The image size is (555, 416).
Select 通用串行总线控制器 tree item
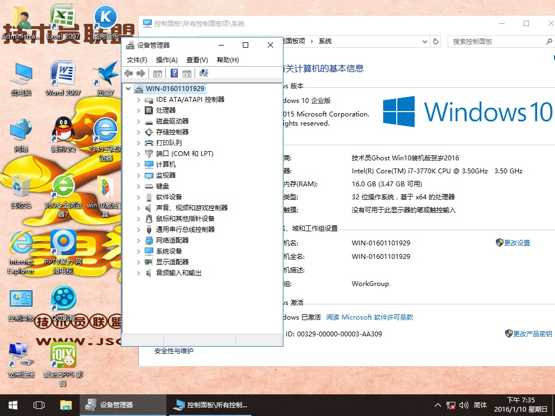click(x=185, y=230)
